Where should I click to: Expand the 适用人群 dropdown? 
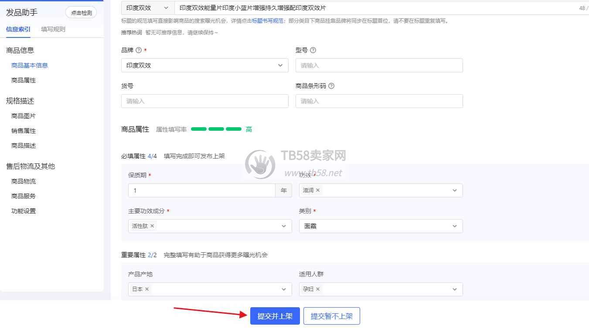(x=455, y=289)
